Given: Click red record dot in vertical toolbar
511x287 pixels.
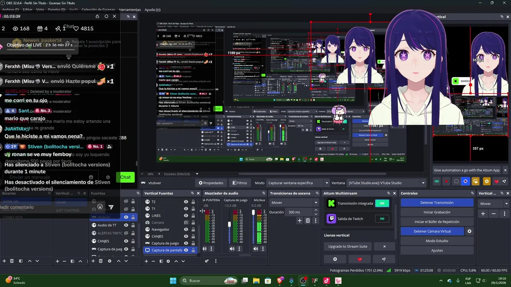Looking at the screenshot, I should 447,181.
